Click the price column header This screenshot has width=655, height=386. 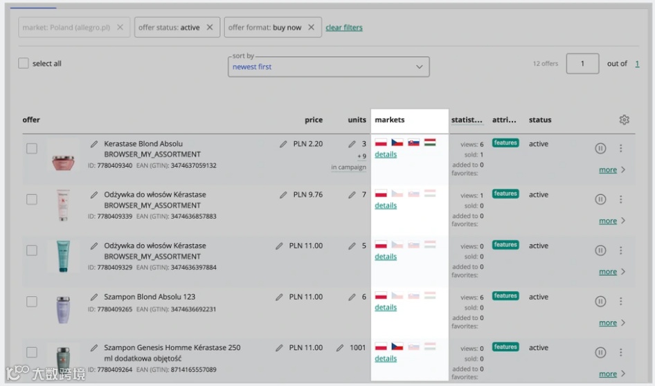tap(313, 120)
